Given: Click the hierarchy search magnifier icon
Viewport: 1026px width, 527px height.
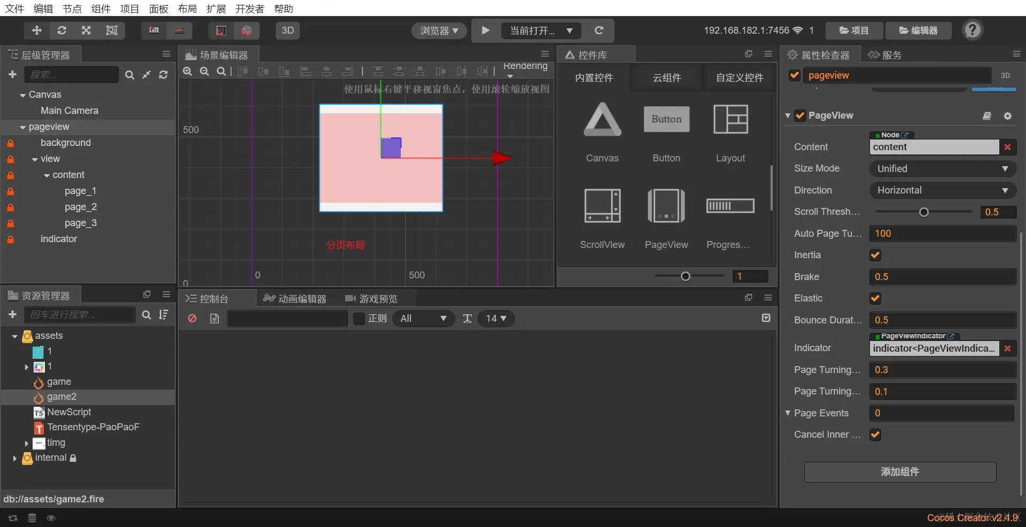Looking at the screenshot, I should (129, 75).
